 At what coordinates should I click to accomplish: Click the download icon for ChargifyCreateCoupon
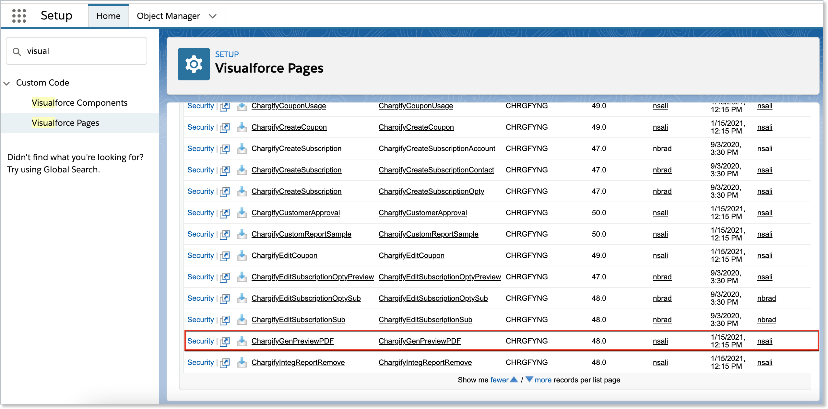pyautogui.click(x=242, y=127)
